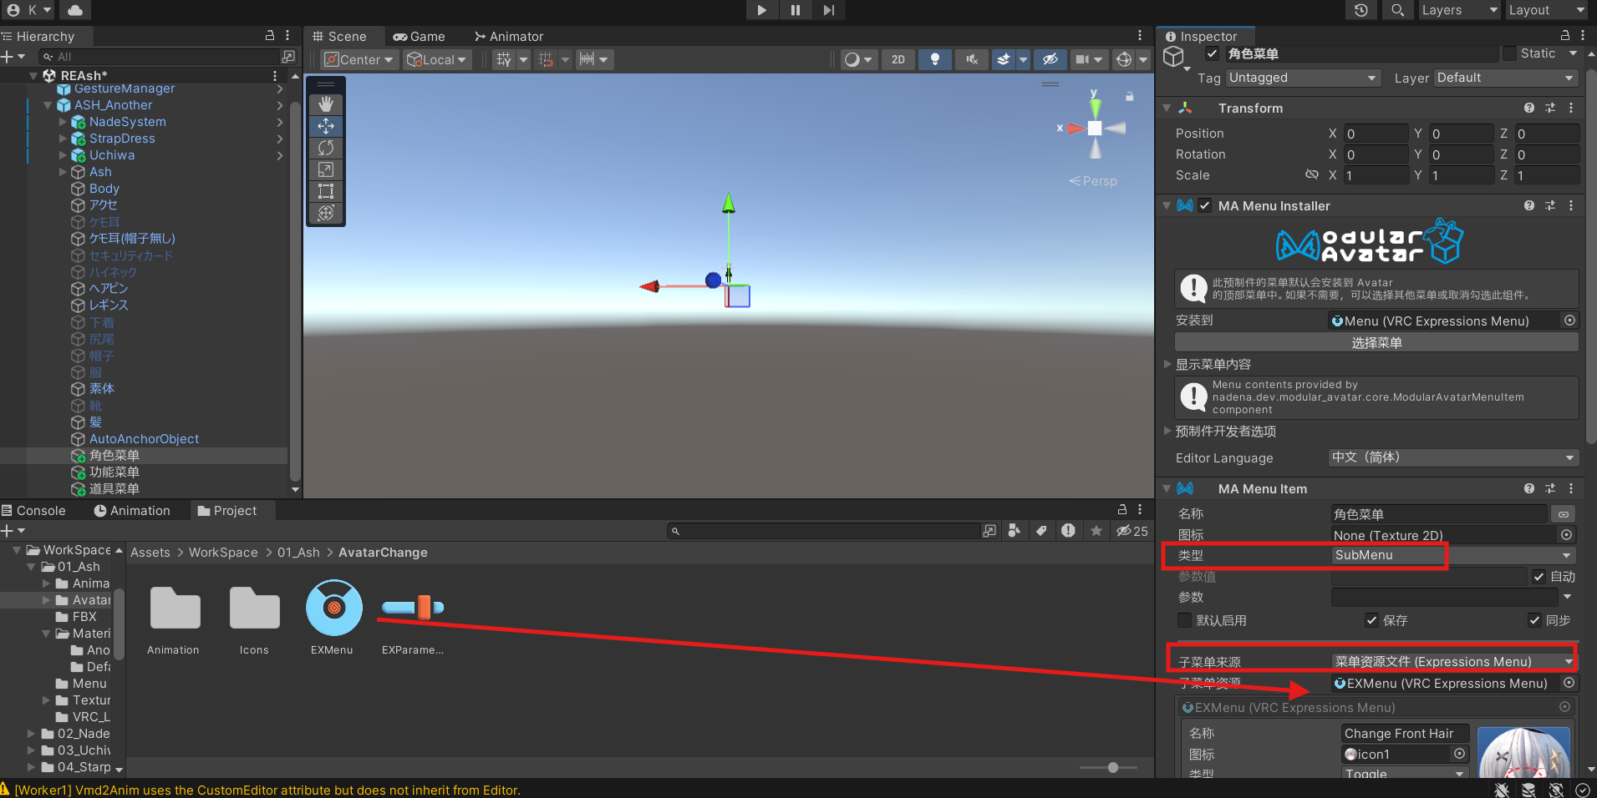Open the EXMenu asset
1597x798 pixels.
coord(333,609)
